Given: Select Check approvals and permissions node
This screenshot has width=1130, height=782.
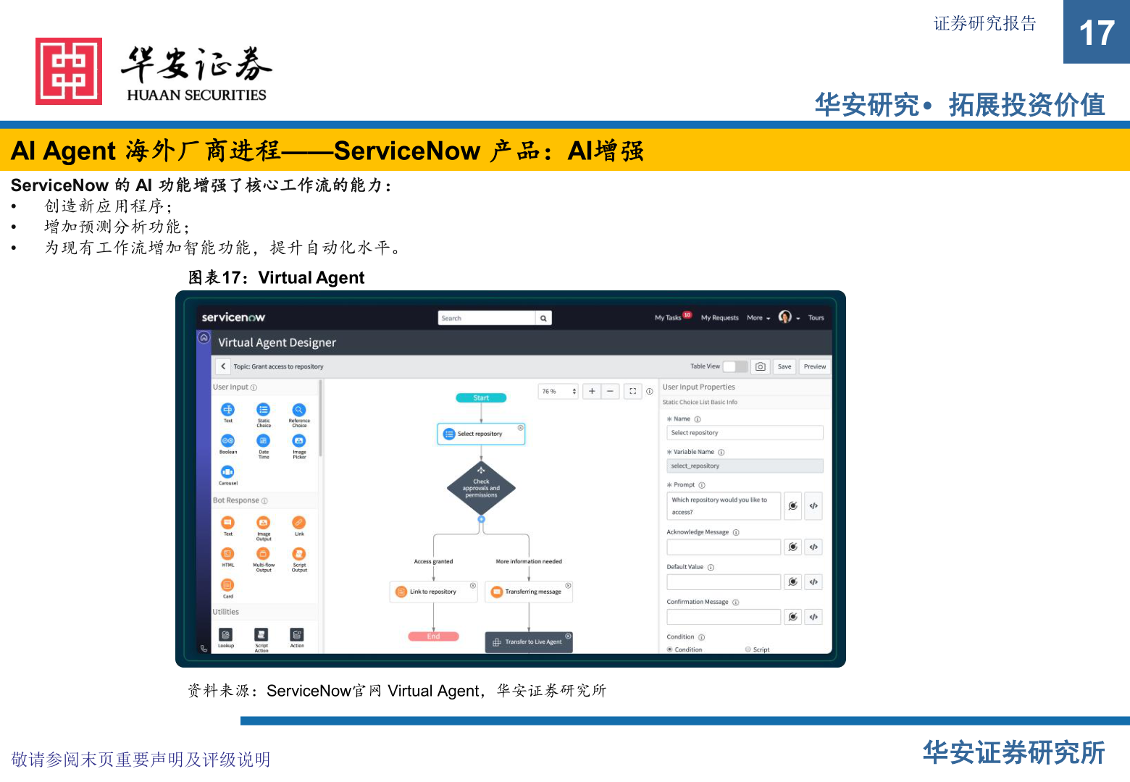Looking at the screenshot, I should pyautogui.click(x=481, y=488).
